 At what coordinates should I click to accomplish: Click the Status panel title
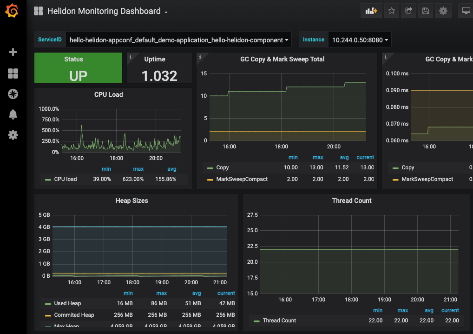coord(73,59)
